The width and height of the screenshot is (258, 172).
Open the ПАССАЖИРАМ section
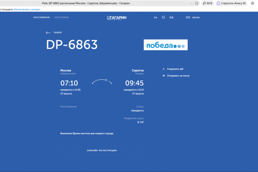pos(41,17)
